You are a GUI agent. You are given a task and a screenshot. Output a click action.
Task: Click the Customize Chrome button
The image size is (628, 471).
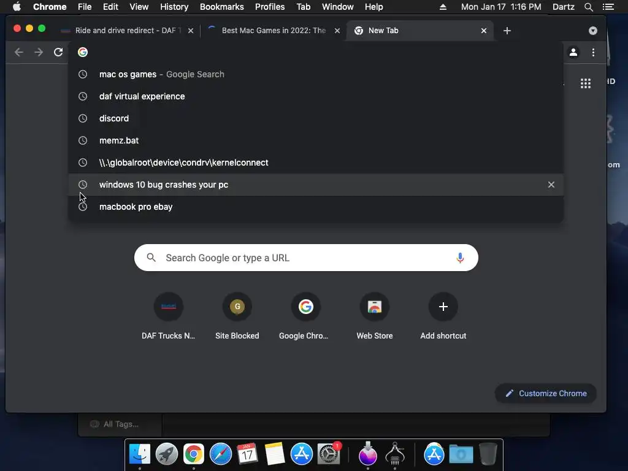coord(546,394)
